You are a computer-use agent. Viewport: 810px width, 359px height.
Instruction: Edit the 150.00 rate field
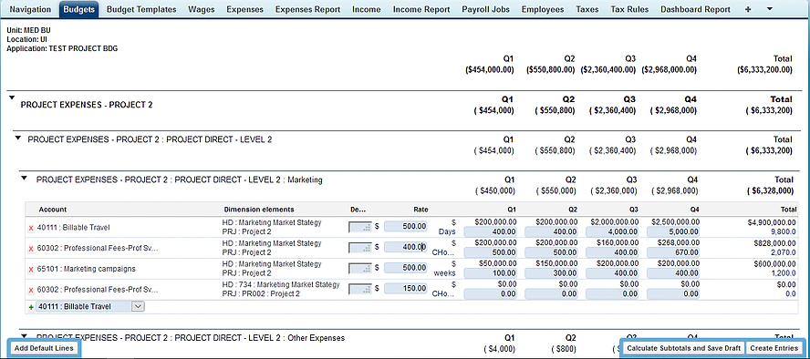(406, 288)
